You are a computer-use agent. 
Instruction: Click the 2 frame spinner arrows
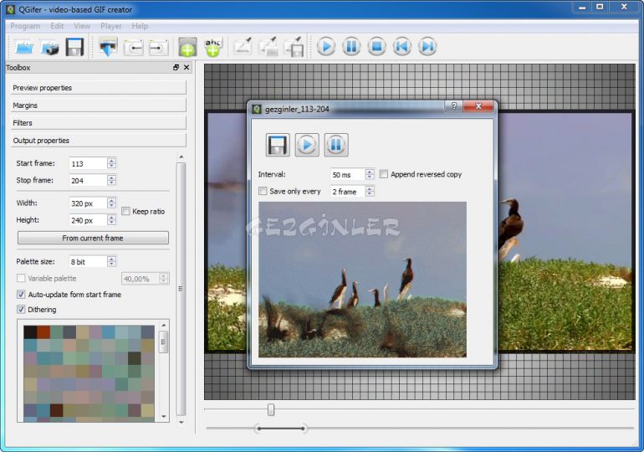(x=370, y=191)
